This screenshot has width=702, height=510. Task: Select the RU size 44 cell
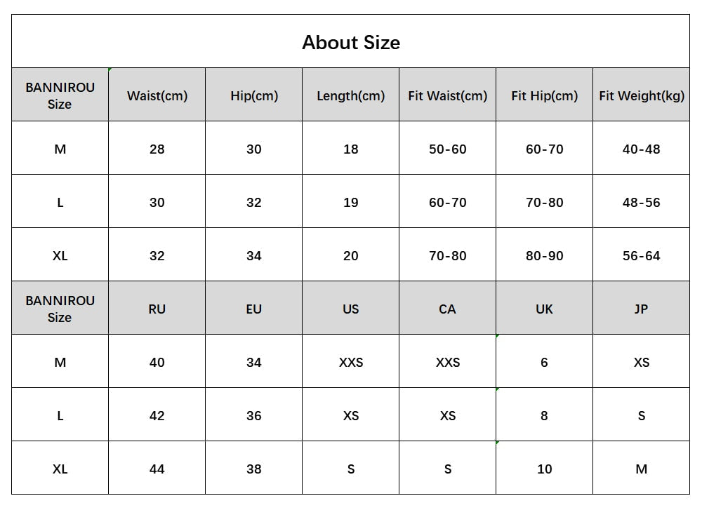click(x=157, y=469)
